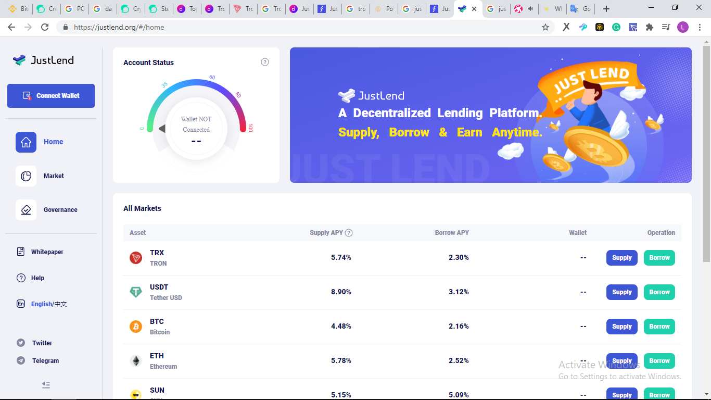Image resolution: width=711 pixels, height=400 pixels.
Task: Collapse the sidebar with the bottom toggle icon
Action: pyautogui.click(x=46, y=385)
